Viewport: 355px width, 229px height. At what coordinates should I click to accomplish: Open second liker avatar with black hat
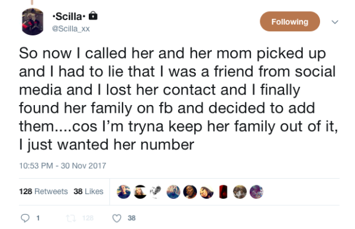140,192
